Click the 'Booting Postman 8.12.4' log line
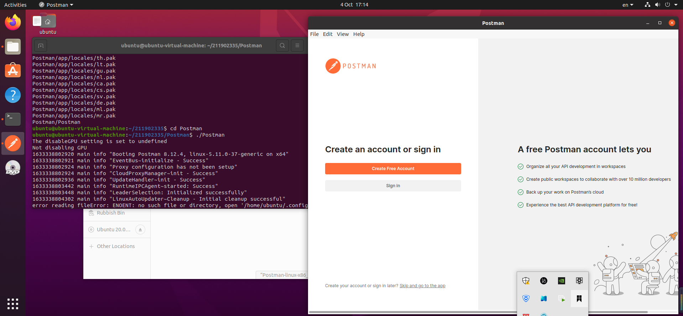683x316 pixels. point(161,154)
